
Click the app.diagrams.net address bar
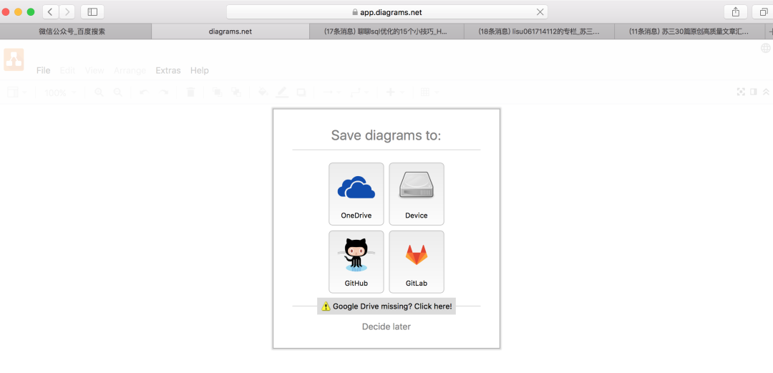(x=386, y=11)
